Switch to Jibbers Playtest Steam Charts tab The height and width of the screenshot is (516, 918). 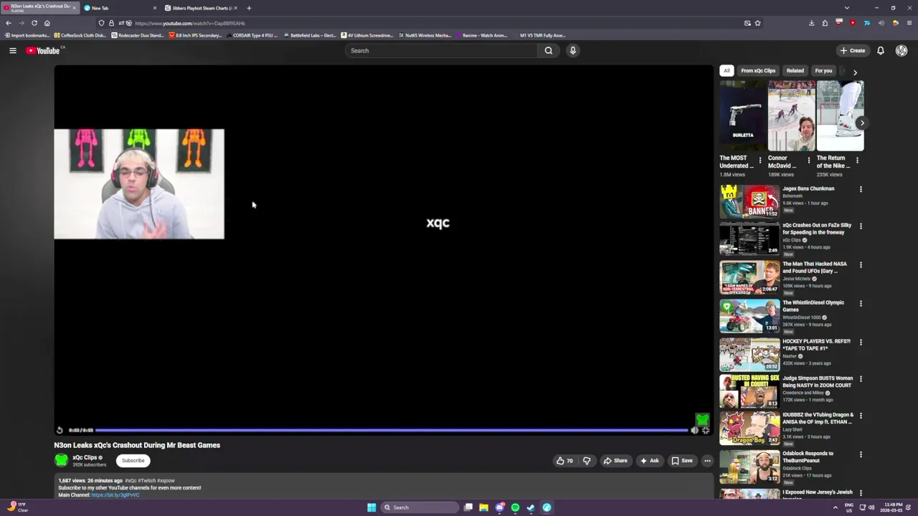(x=202, y=8)
